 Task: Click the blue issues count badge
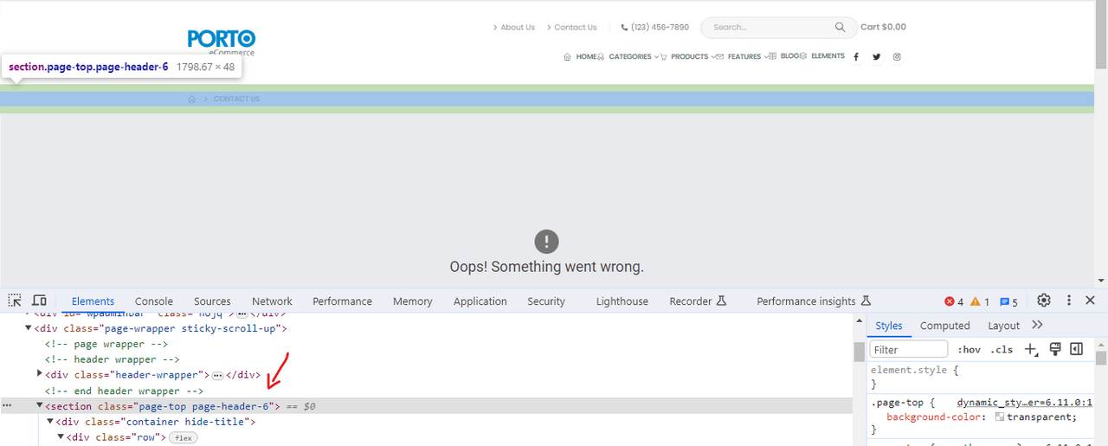point(1008,301)
